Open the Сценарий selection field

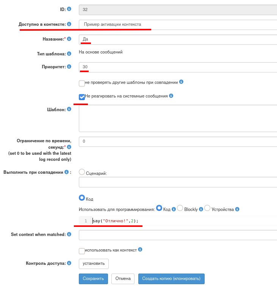click(178, 182)
